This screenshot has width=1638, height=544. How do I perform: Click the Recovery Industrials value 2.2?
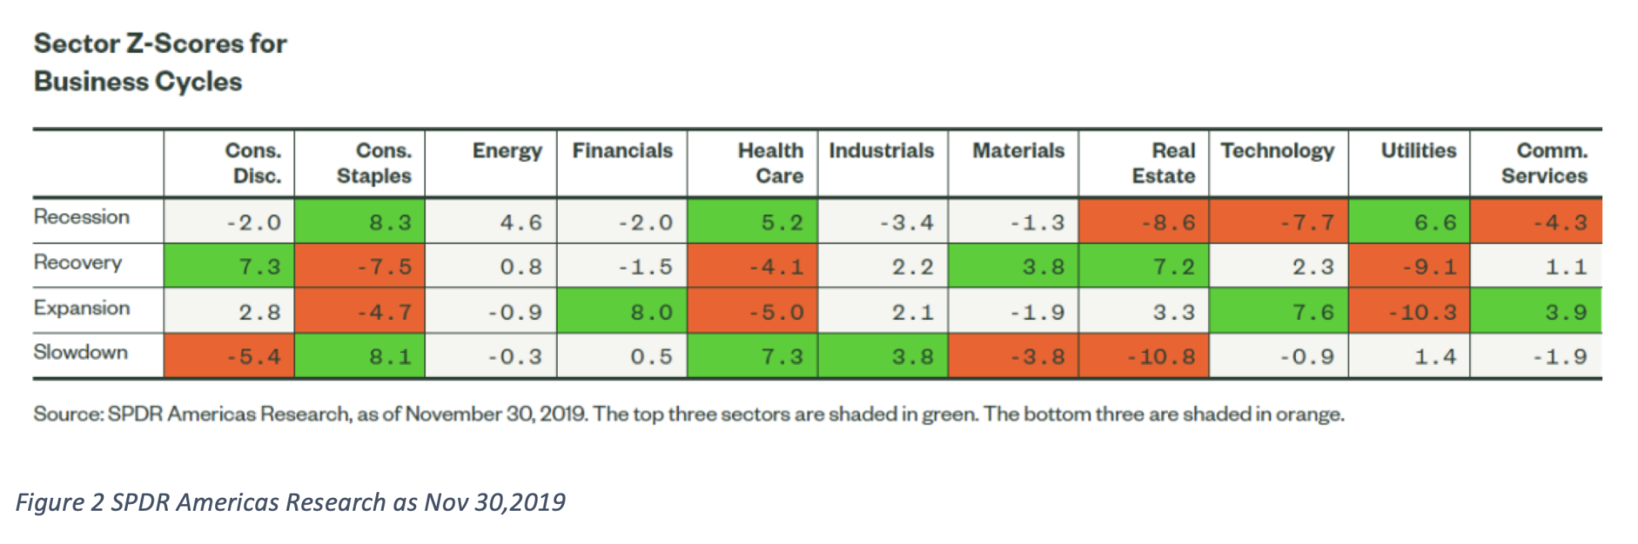912,267
